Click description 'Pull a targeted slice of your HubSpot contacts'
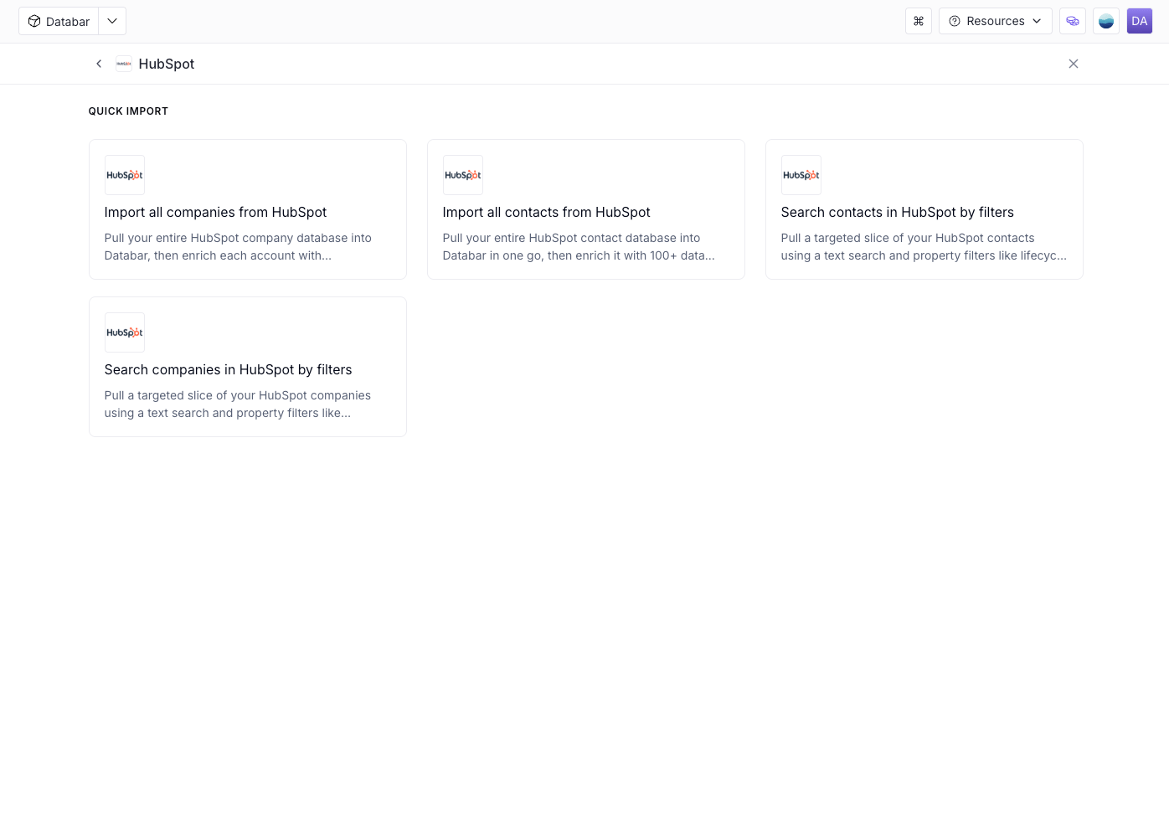Screen dimensions: 1169x819 924,247
